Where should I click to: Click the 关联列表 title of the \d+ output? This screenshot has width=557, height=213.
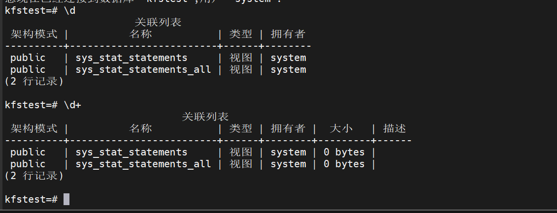click(x=205, y=117)
